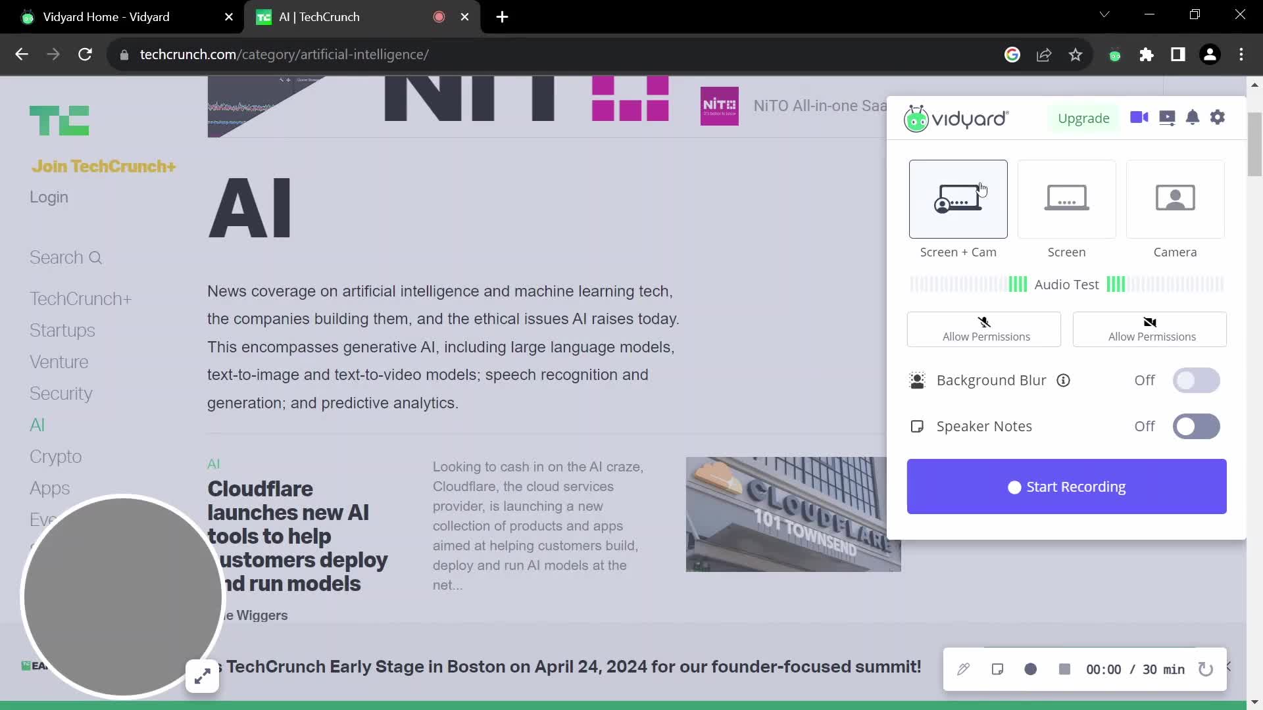Screen dimensions: 1263x710
Task: Click the Vidyard extension icon in toolbar
Action: tap(1114, 55)
